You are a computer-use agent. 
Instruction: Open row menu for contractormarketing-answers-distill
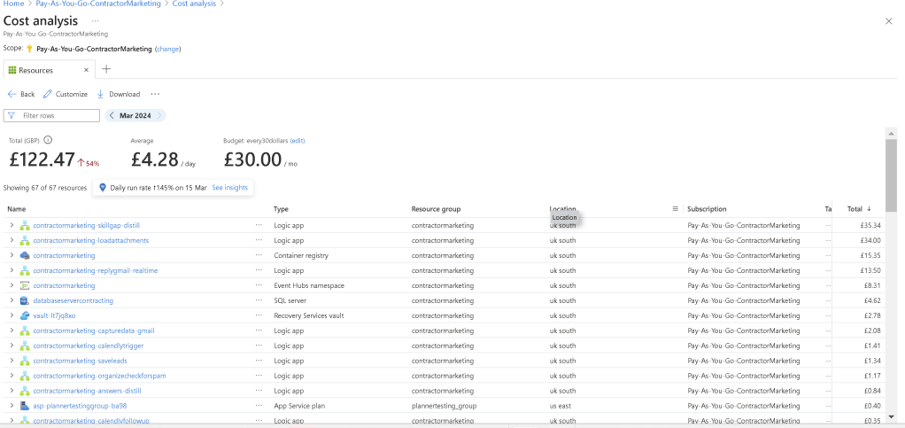pos(259,391)
